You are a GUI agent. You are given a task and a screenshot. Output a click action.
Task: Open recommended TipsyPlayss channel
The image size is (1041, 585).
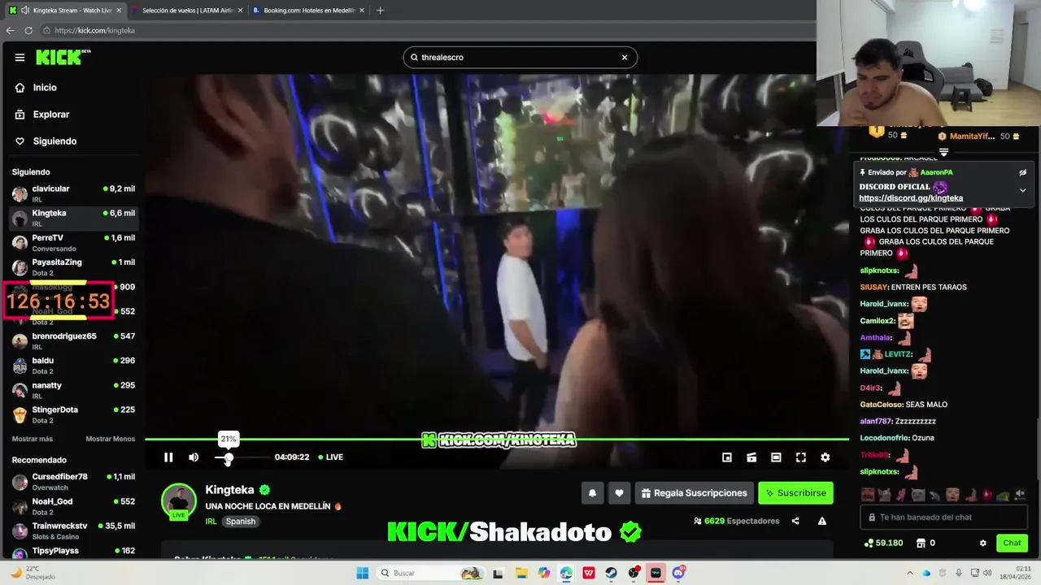point(73,552)
